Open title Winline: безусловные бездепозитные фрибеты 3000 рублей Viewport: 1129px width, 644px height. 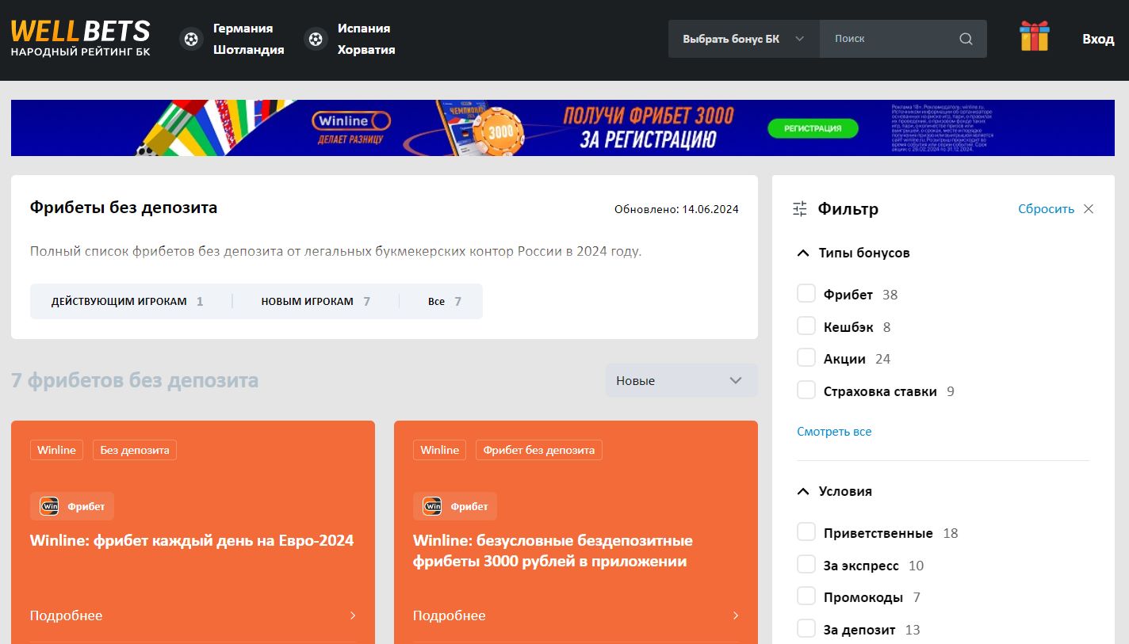(553, 551)
